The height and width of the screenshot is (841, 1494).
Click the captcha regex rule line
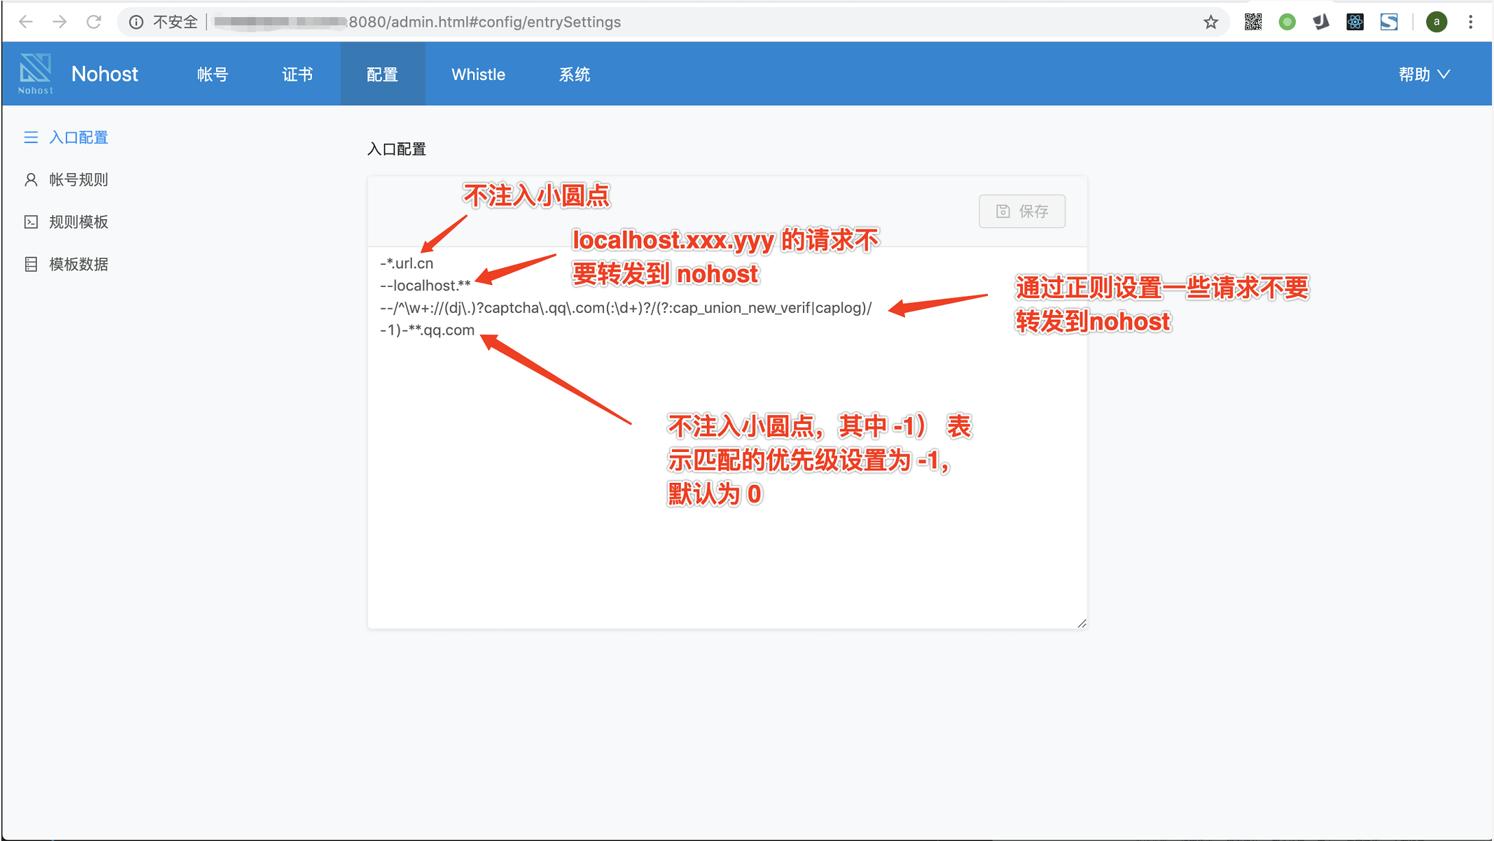tap(626, 308)
